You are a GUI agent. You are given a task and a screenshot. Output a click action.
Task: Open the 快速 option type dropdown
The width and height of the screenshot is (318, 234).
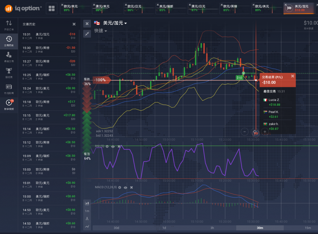[x=101, y=31]
